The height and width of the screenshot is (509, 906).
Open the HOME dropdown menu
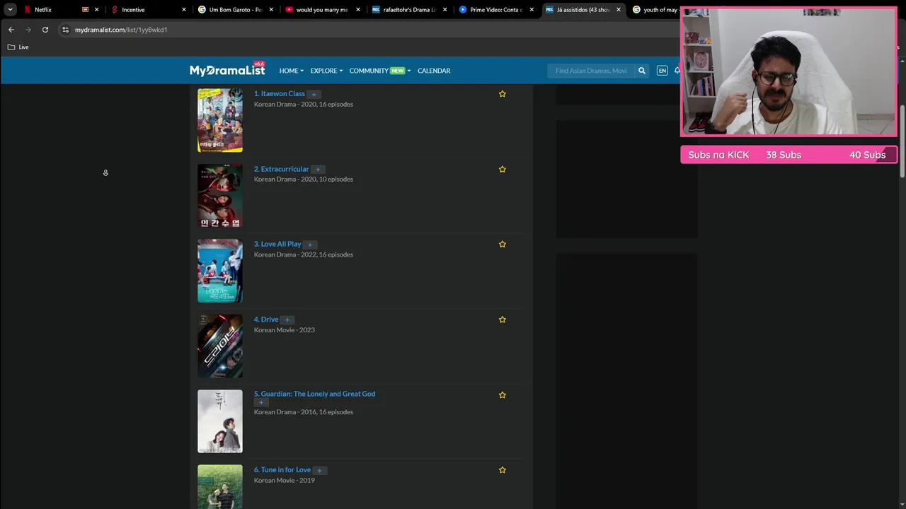(291, 71)
